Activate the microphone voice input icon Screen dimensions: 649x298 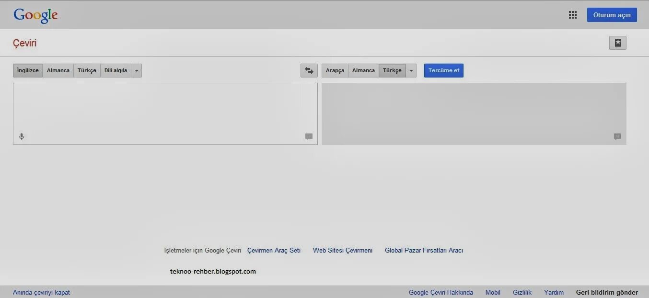coord(22,137)
